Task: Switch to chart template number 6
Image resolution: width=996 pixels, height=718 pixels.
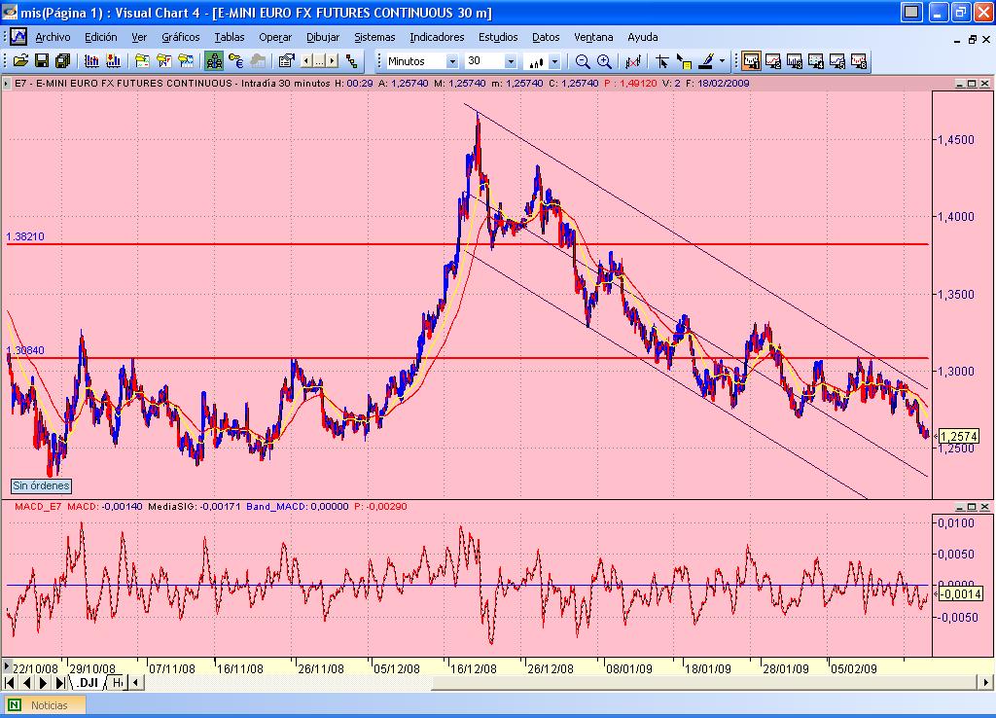Action: 859,61
